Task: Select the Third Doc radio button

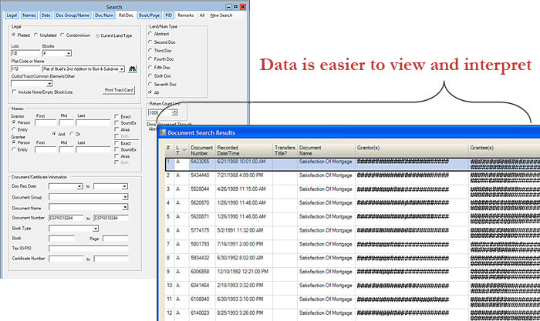Action: click(x=150, y=51)
